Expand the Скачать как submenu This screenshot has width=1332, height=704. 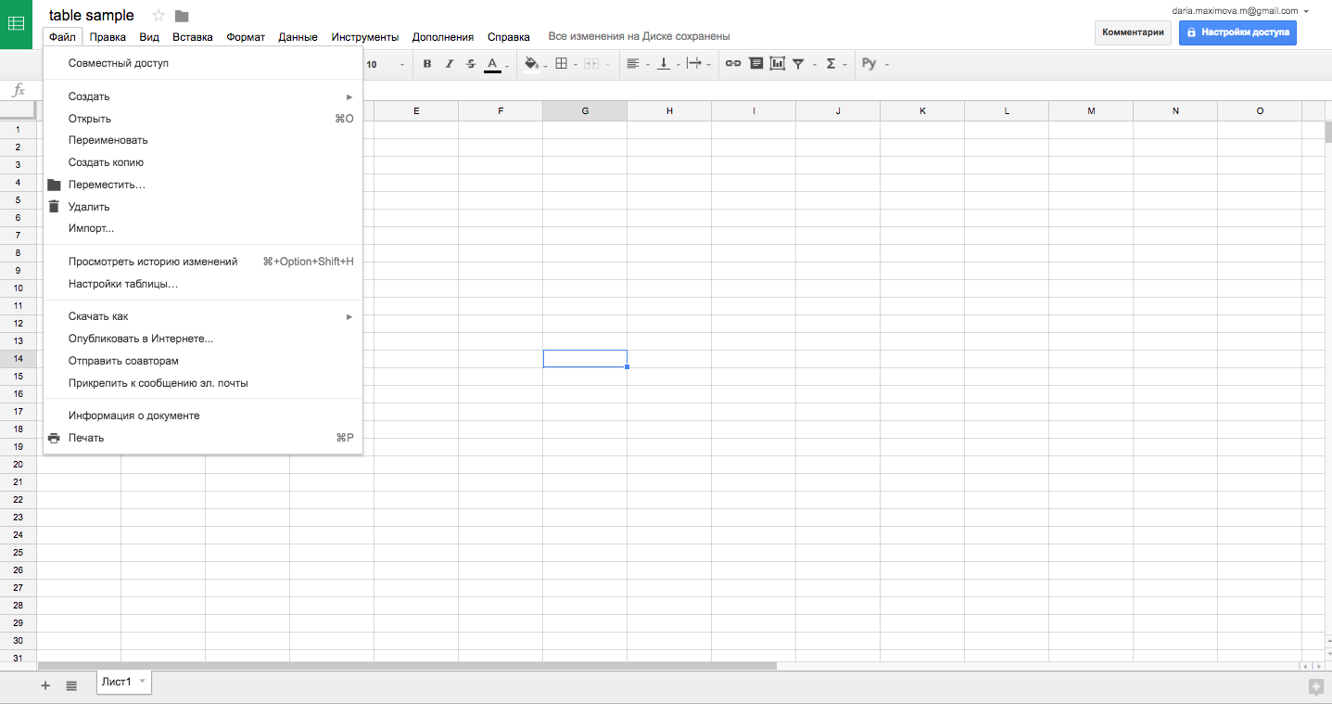click(x=203, y=316)
